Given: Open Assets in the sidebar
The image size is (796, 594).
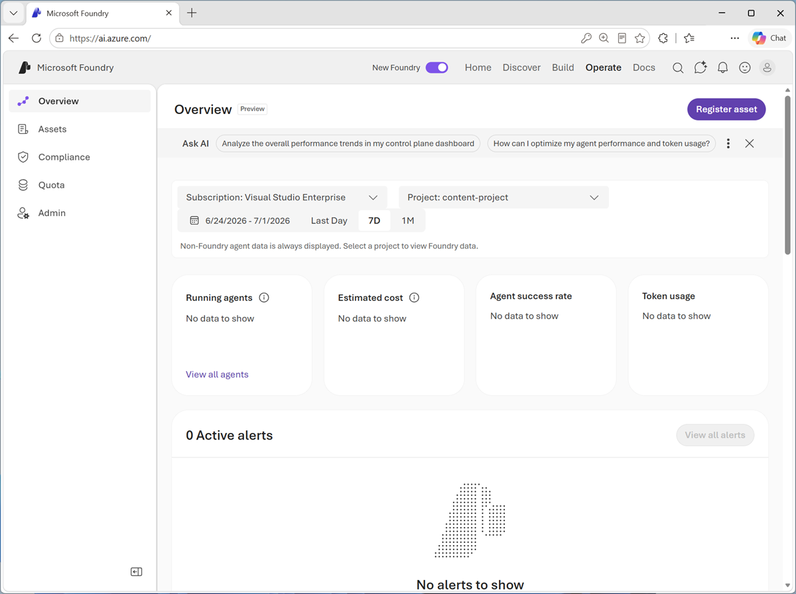Looking at the screenshot, I should point(80,129).
